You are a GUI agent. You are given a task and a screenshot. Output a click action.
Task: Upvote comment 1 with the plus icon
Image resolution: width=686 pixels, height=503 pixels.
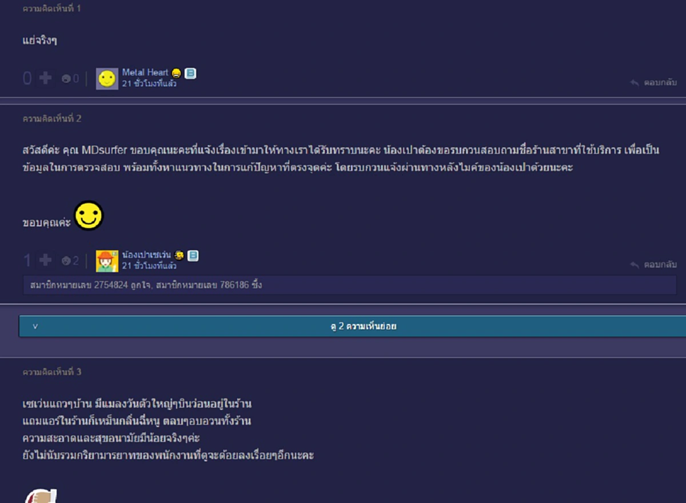coord(46,79)
